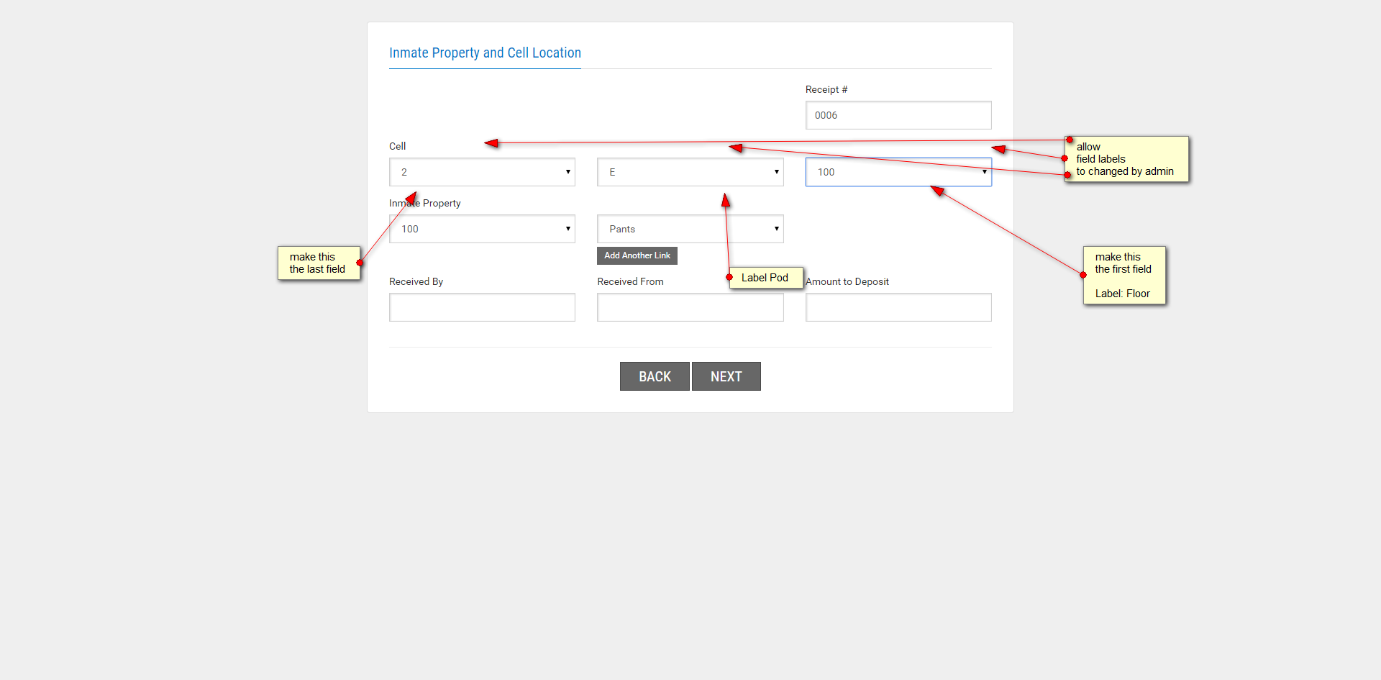Click the Receipt # label
Screen dimensions: 1381x680
point(826,89)
